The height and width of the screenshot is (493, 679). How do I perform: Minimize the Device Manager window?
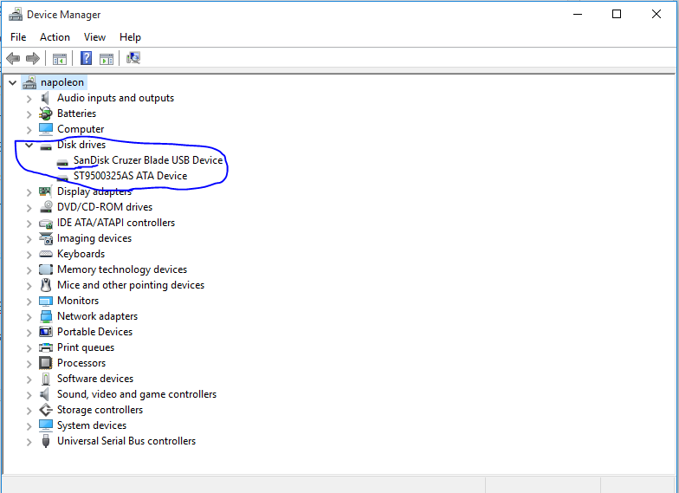click(577, 14)
